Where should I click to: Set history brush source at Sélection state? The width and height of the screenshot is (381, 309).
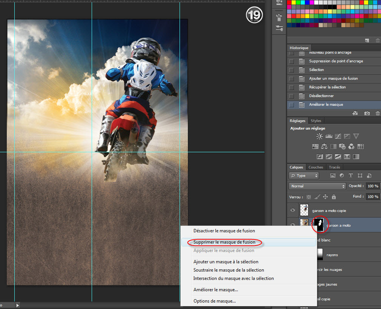(x=291, y=70)
